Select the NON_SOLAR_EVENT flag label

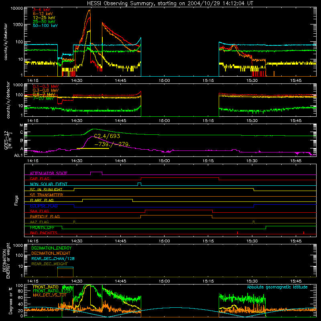pos(49,184)
